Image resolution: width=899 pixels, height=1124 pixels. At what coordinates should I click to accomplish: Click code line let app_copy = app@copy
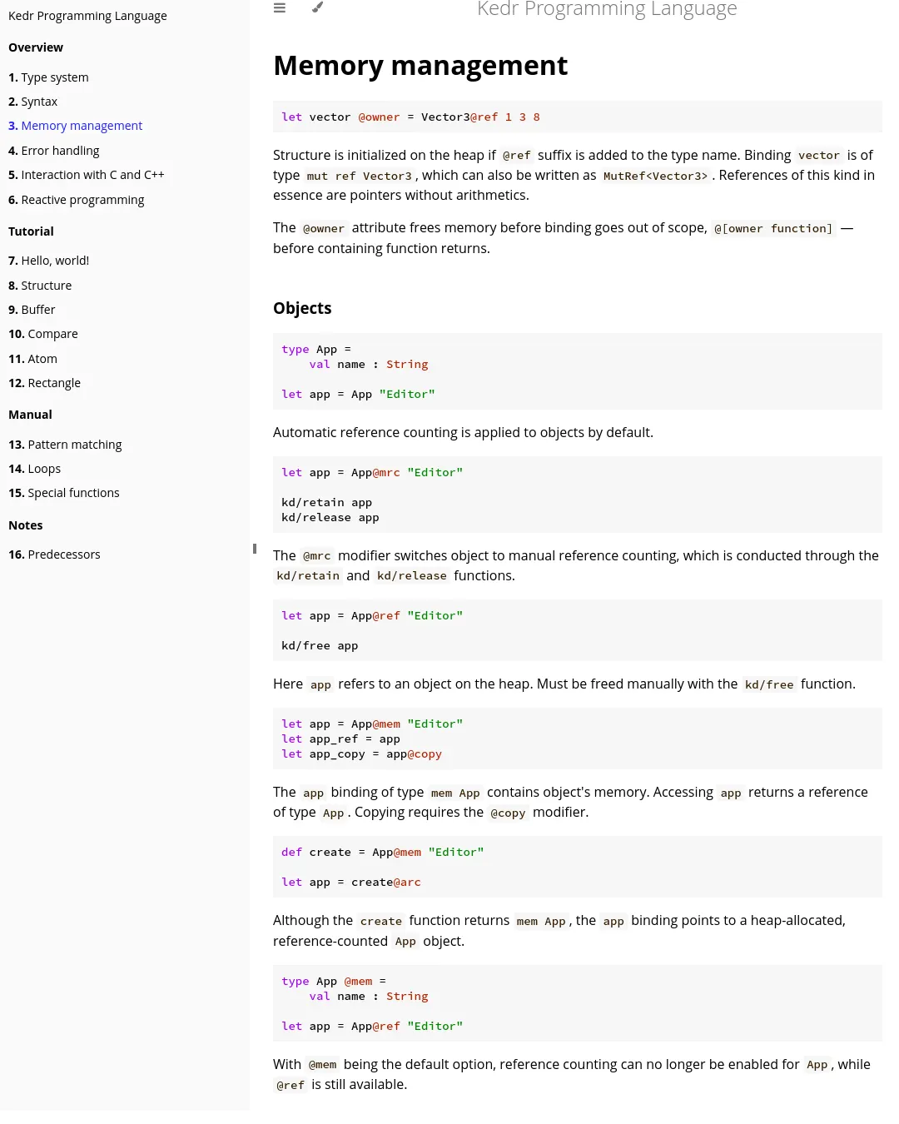click(361, 754)
